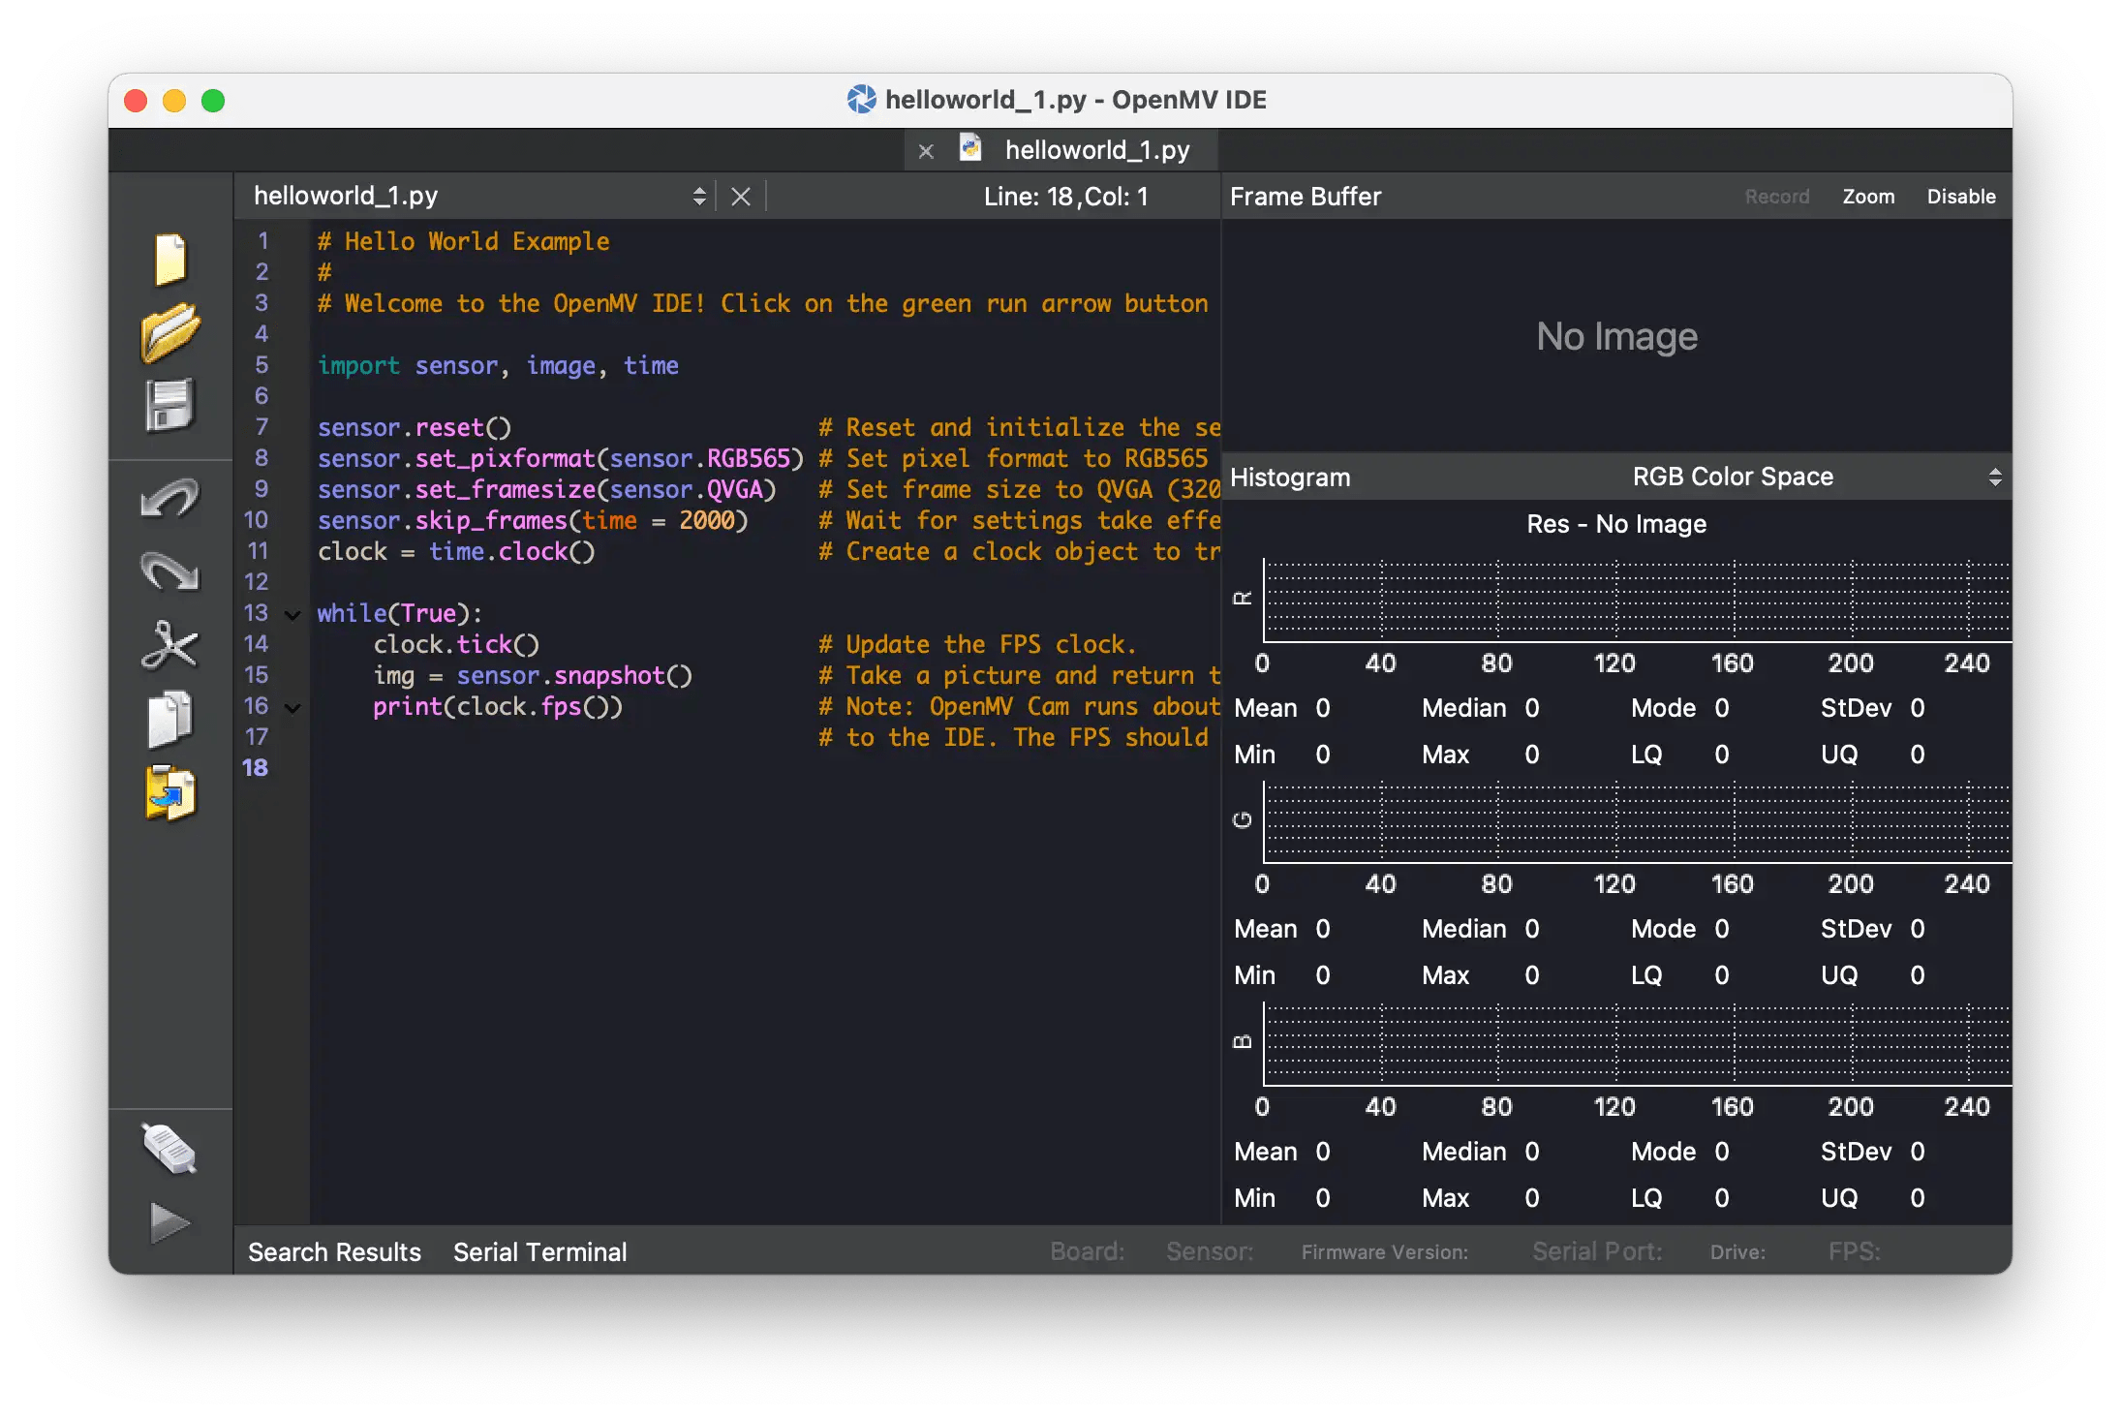Disable the Frame Buffer preview
Screen dimensions: 2121x1418
click(x=1960, y=196)
